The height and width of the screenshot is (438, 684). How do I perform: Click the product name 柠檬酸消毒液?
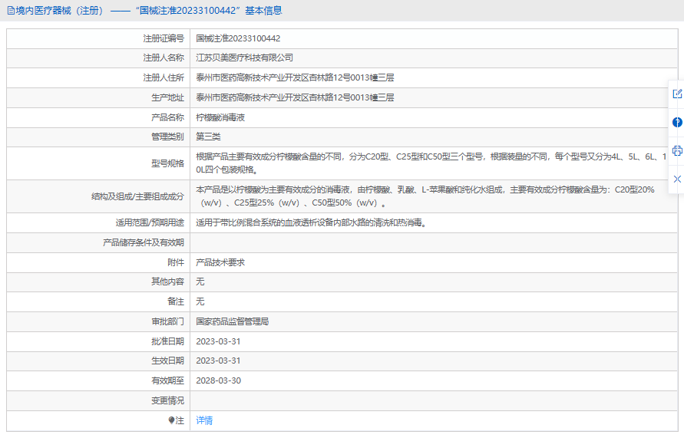coord(220,117)
